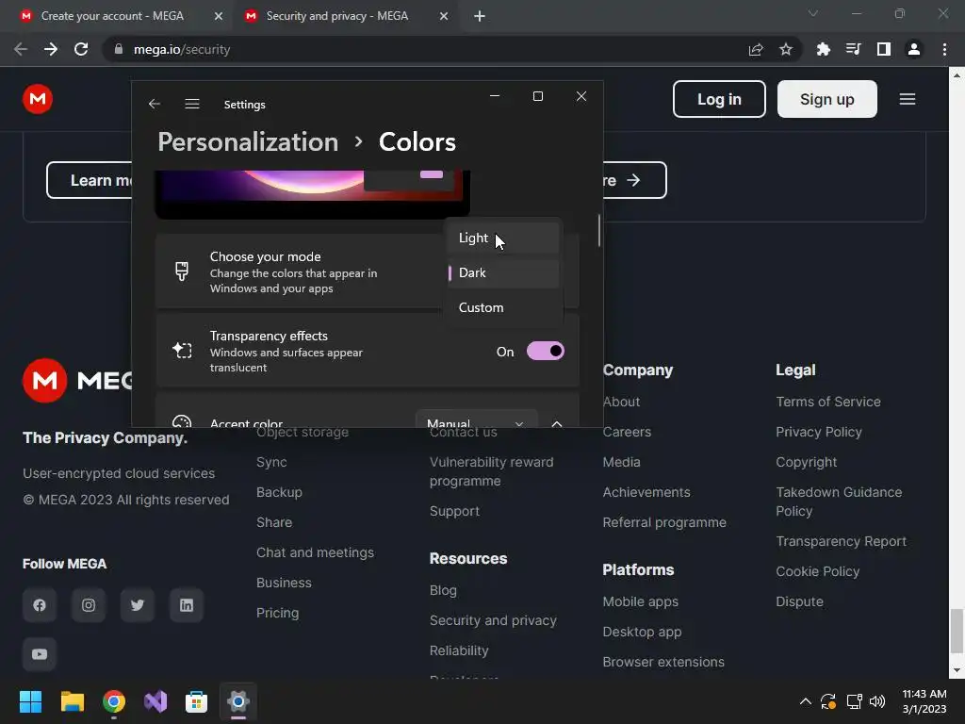965x724 pixels.
Task: Open MEGA Facebook page icon
Action: [x=40, y=605]
